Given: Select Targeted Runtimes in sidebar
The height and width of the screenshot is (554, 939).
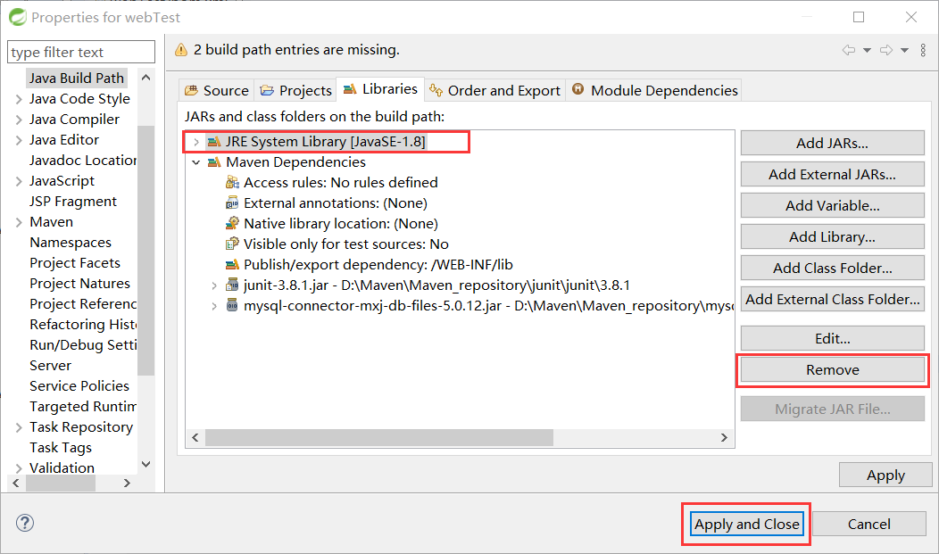Looking at the screenshot, I should 83,407.
